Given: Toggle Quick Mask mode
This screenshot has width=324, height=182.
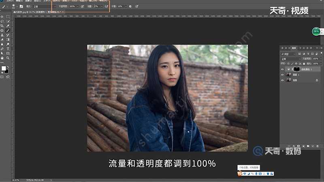Looking at the screenshot, I should pos(2,77).
